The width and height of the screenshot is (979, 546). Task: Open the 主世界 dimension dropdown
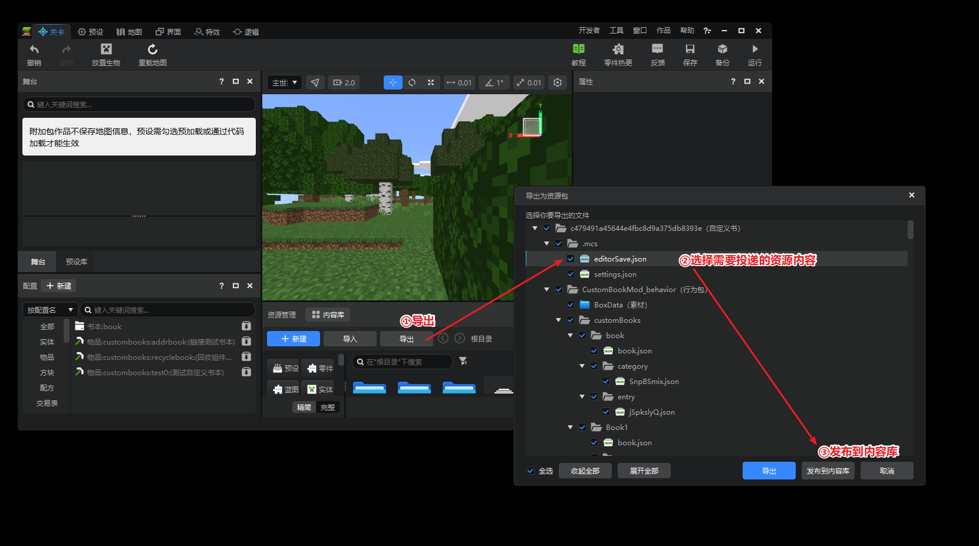coord(285,82)
